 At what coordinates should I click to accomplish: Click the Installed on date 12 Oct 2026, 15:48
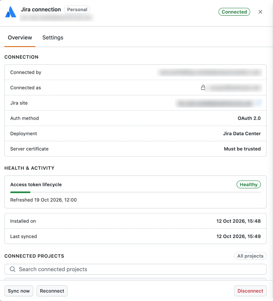pos(238,221)
